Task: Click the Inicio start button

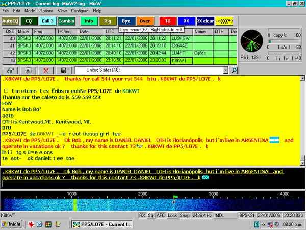Action: (x=11, y=224)
